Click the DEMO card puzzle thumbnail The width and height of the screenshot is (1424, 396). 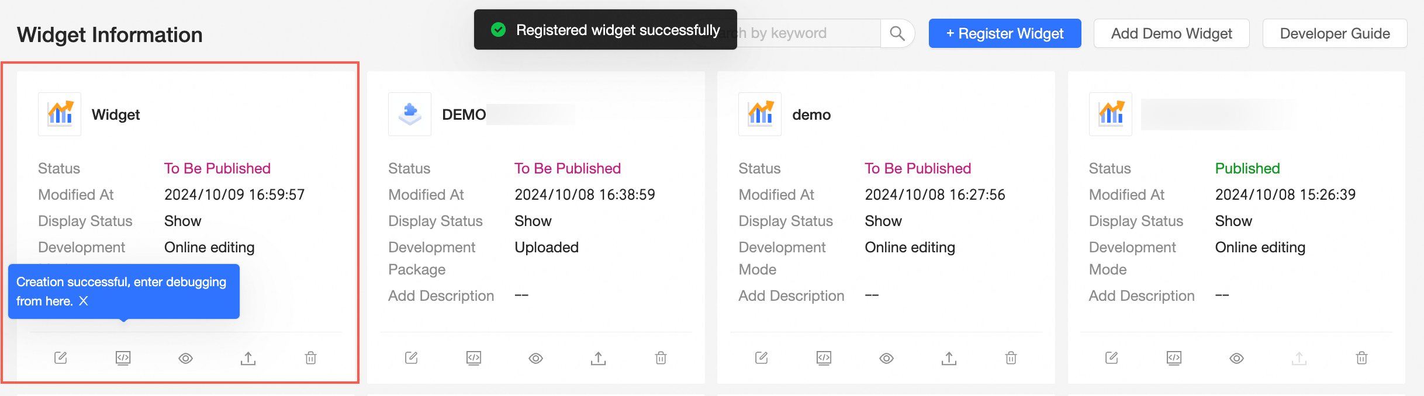410,114
